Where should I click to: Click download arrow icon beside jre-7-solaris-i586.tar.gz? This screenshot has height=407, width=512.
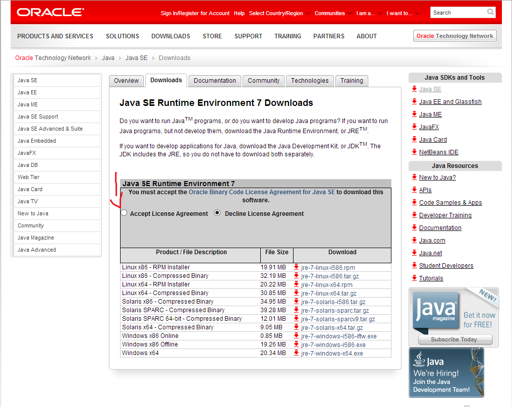coord(296,301)
